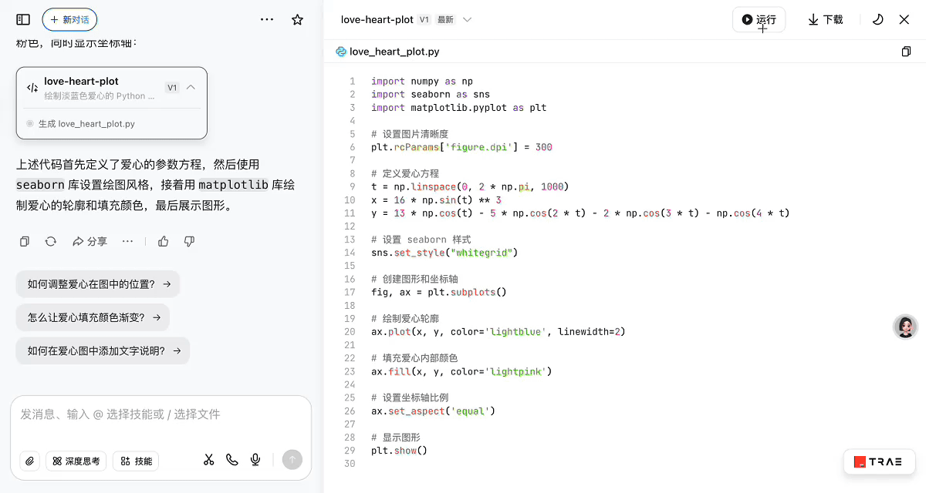Viewport: 926px width, 493px height.
Task: Send message with the arrow button
Action: (x=292, y=460)
